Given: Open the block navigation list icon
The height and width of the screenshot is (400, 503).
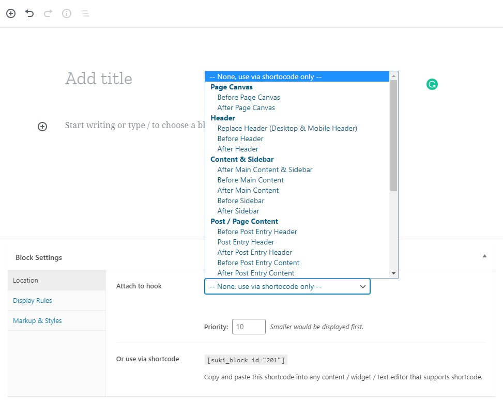Looking at the screenshot, I should point(85,13).
